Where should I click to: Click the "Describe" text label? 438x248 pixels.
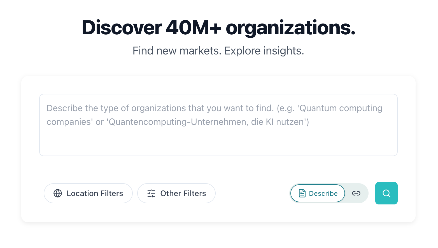[323, 193]
